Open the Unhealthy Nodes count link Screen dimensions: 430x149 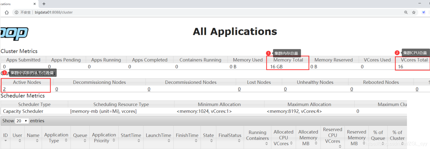tap(285, 89)
